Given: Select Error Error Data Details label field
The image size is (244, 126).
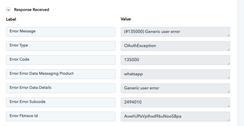Looking at the screenshot, I should pyautogui.click(x=61, y=88).
